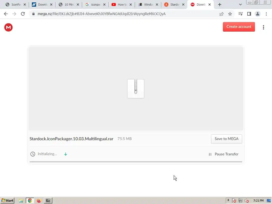Show hidden system tray icons
The image size is (272, 204).
point(228,200)
